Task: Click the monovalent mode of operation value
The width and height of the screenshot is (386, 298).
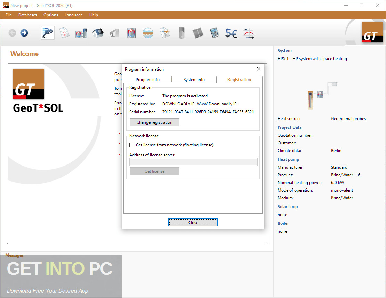Action: tap(342, 190)
